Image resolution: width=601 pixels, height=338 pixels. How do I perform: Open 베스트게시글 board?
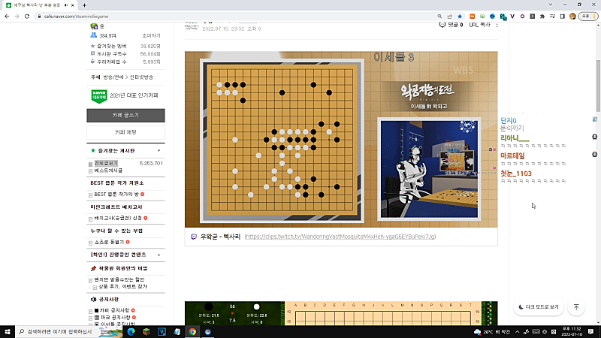[108, 171]
